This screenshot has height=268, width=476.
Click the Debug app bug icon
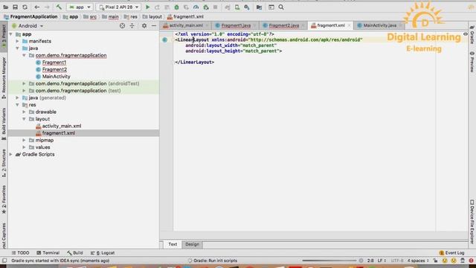(x=176, y=7)
